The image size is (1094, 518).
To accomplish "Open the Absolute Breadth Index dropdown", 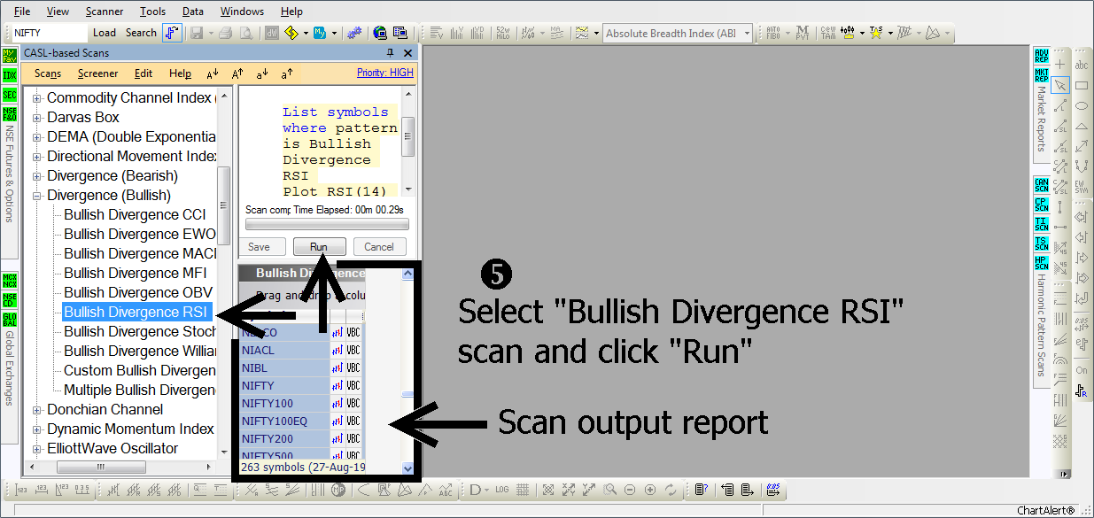I will (747, 34).
